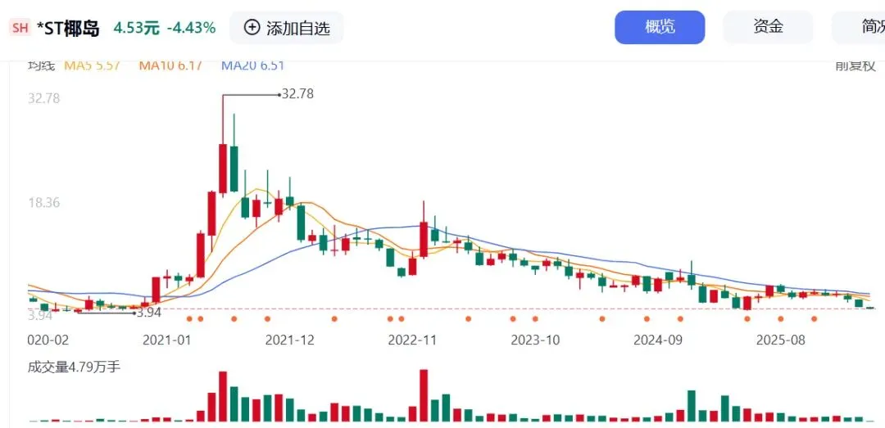Screen dimensions: 885x428
Task: Expand the 均线 indicator selector
Action: [41, 65]
